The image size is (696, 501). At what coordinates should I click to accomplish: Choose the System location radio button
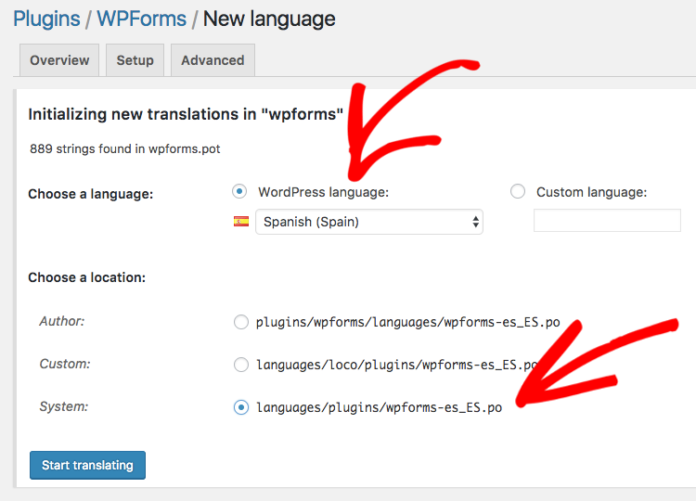241,407
